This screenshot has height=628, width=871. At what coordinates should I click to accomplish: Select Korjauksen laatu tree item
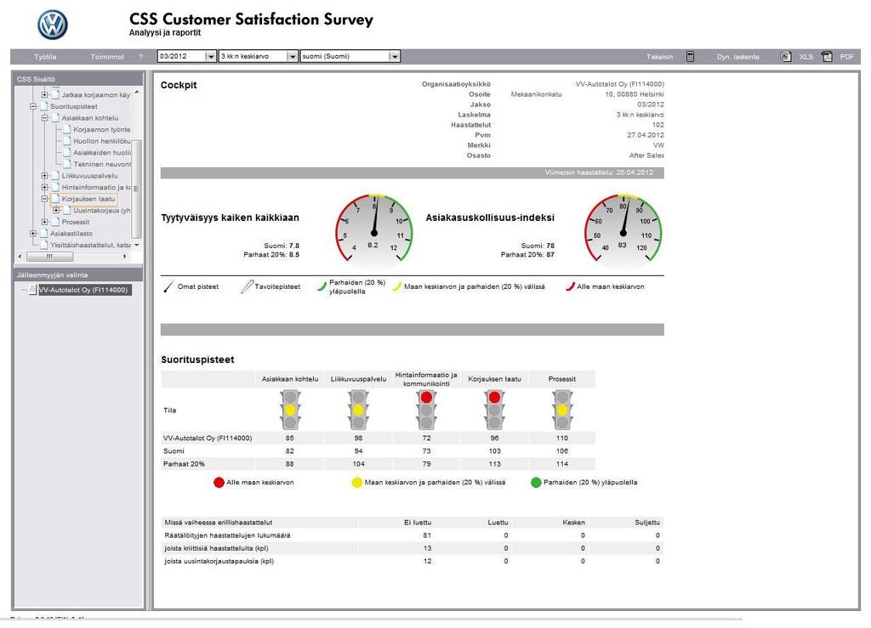(x=88, y=199)
